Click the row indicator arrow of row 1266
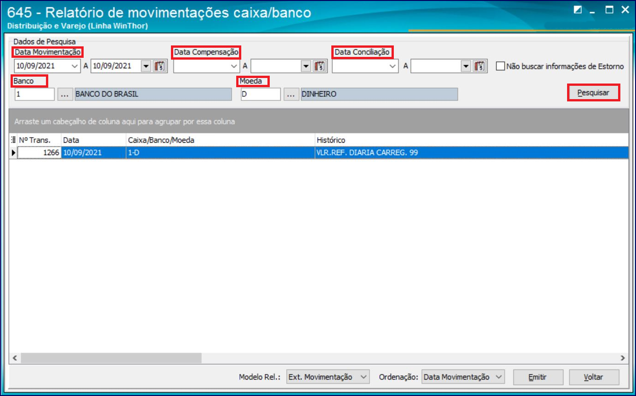Viewport: 636px width, 396px height. click(x=13, y=152)
